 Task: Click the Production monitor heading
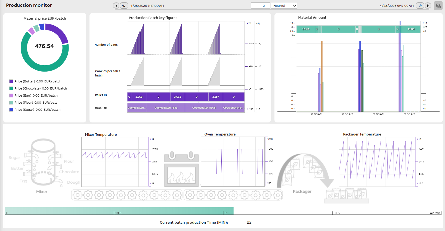[29, 5]
